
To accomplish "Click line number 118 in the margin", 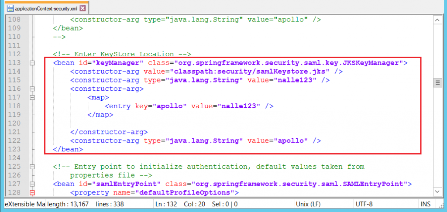I will tap(14, 106).
